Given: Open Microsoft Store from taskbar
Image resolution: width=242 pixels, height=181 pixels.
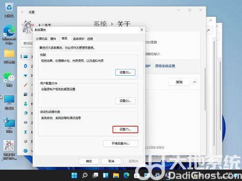Looking at the screenshot, I should [137, 175].
